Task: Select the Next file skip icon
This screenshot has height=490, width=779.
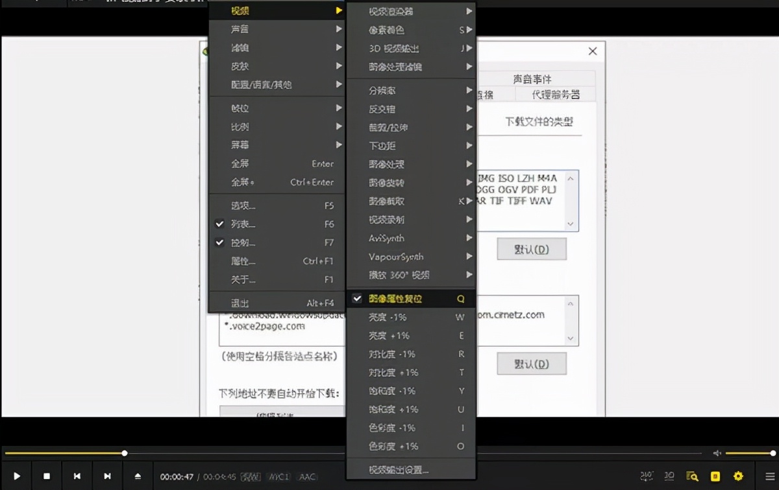Action: [x=107, y=476]
